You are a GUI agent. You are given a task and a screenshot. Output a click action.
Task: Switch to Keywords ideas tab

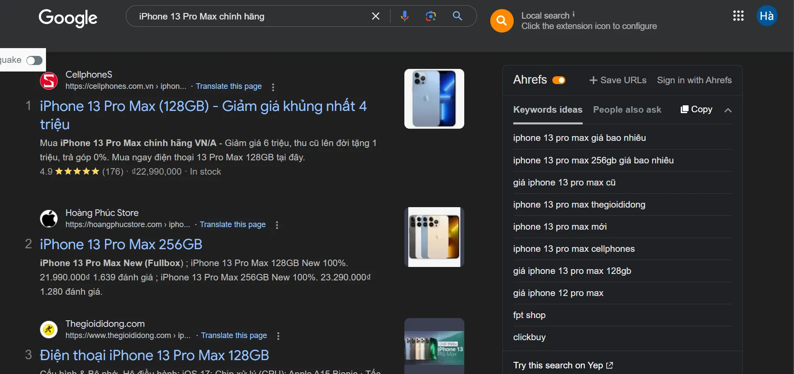(x=548, y=110)
